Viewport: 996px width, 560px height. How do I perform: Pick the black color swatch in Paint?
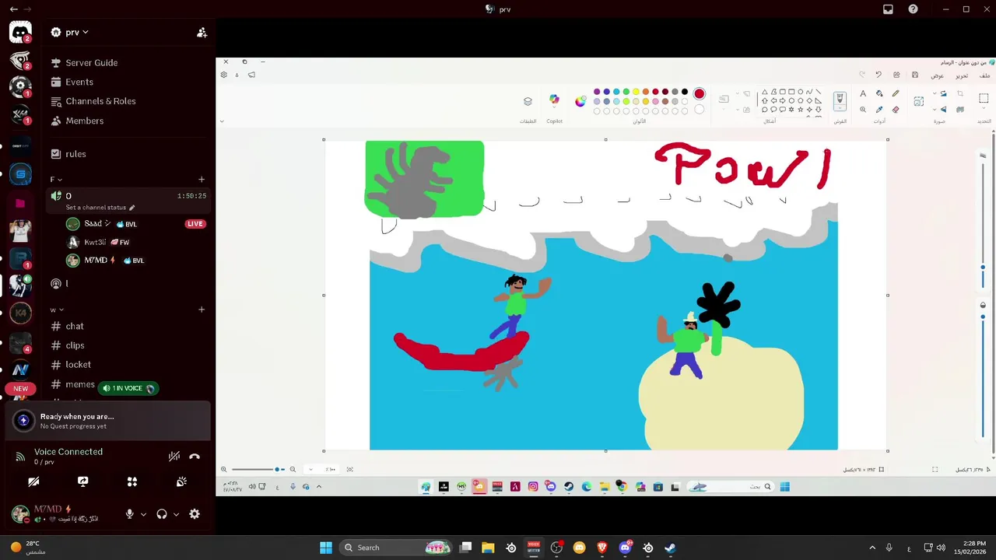(685, 92)
